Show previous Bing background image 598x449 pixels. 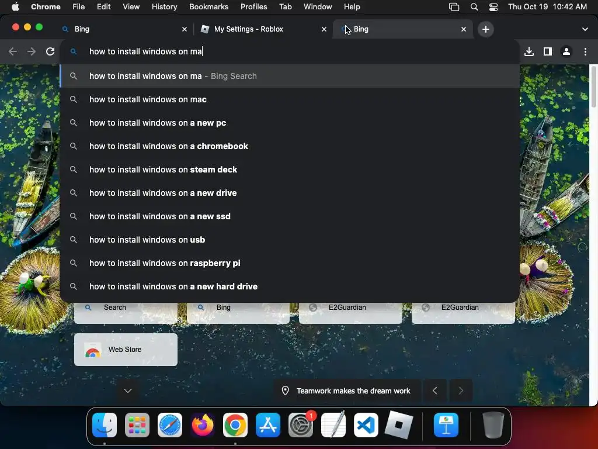[434, 391]
